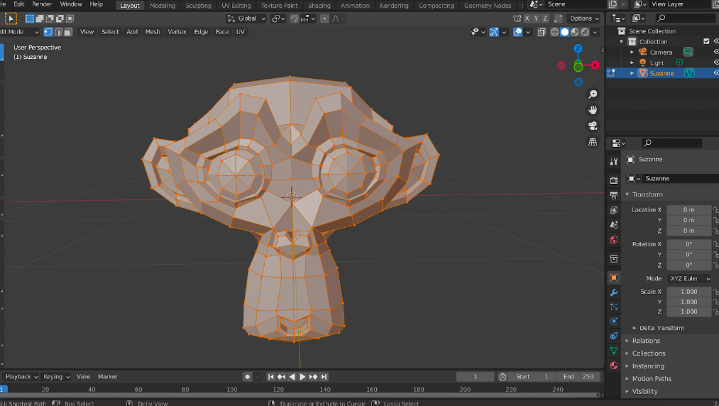The image size is (719, 406).
Task: Open the shading options dropdown arrow
Action: coord(595,32)
